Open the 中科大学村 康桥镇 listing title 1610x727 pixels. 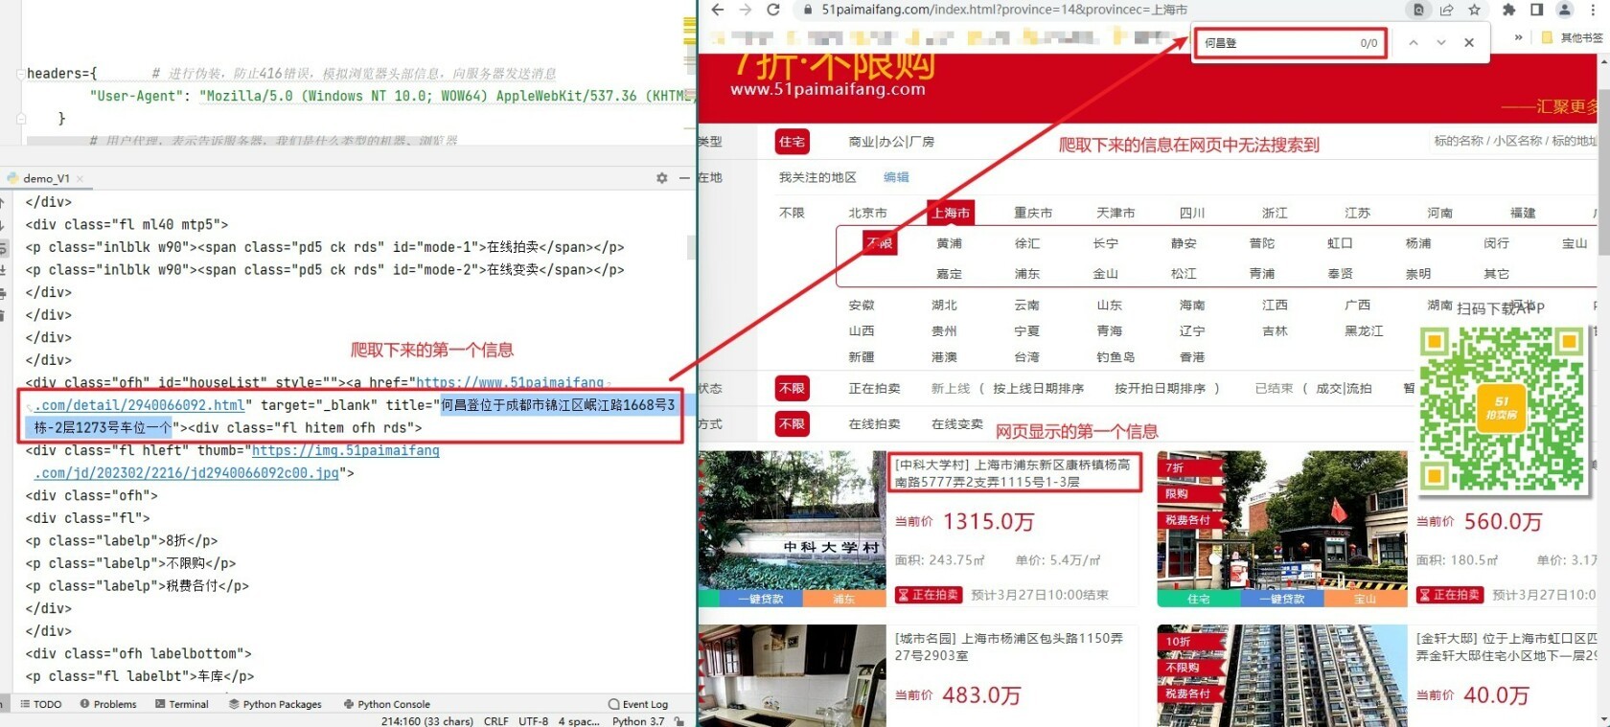(1013, 473)
